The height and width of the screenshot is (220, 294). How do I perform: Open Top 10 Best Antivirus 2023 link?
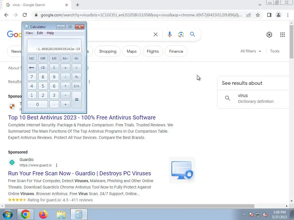point(82,117)
